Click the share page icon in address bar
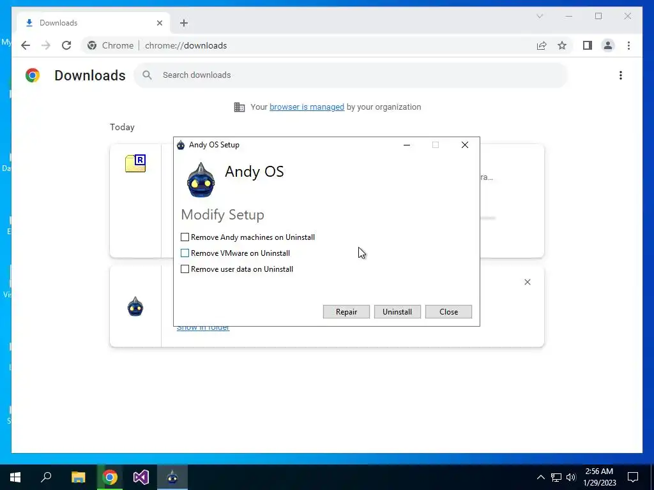This screenshot has width=654, height=490. [x=542, y=45]
